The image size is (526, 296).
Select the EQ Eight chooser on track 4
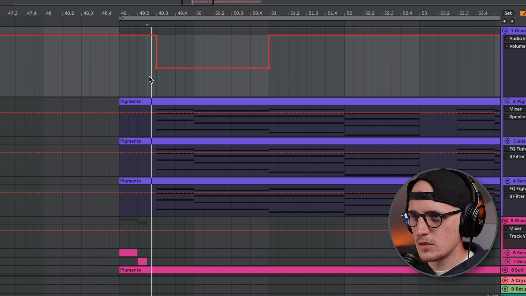pyautogui.click(x=517, y=189)
